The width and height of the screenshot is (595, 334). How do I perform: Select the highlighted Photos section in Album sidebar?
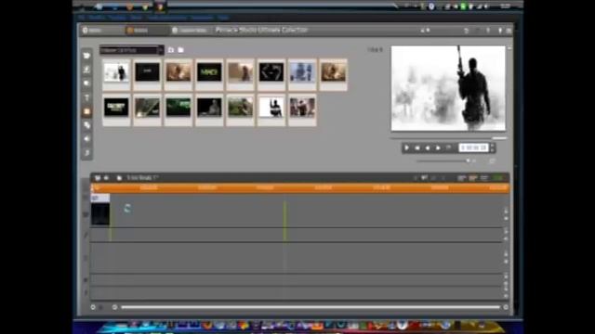(x=86, y=111)
